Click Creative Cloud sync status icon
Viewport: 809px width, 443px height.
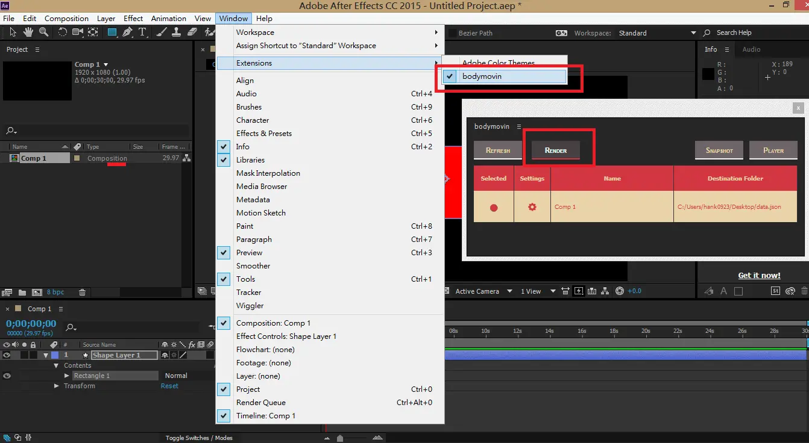pos(790,291)
